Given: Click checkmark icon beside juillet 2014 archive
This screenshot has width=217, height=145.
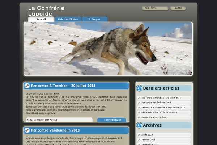Looking at the screenshot, I should pyautogui.click(x=139, y=135).
